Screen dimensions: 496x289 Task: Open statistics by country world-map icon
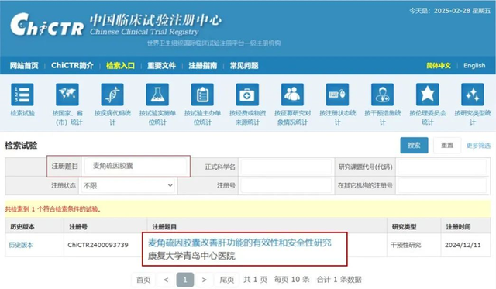pos(67,95)
